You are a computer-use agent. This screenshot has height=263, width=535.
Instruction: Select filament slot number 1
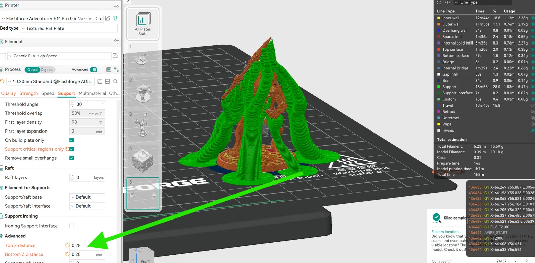3,56
